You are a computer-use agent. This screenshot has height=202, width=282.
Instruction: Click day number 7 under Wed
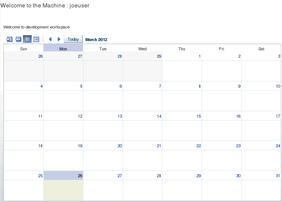point(160,86)
